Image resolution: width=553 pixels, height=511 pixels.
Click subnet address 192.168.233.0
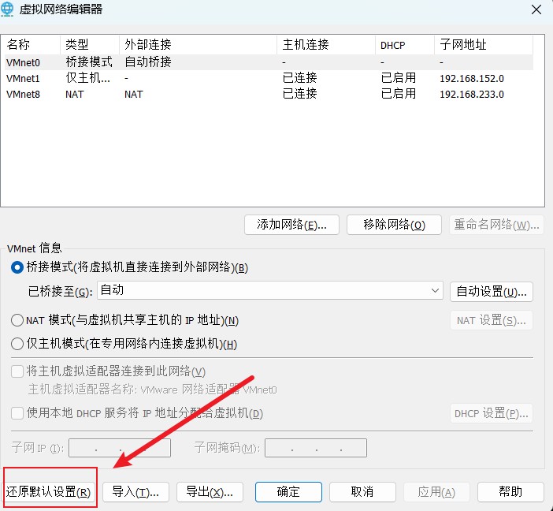click(472, 95)
